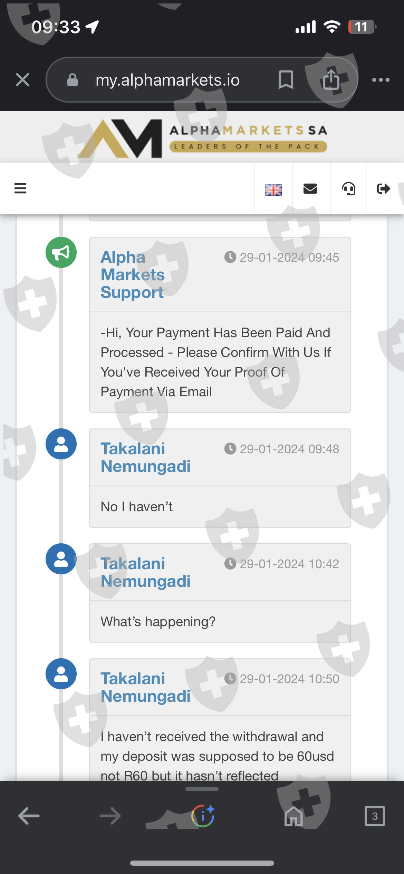Tap the green megaphone support avatar
This screenshot has width=404, height=874.
coord(61,252)
